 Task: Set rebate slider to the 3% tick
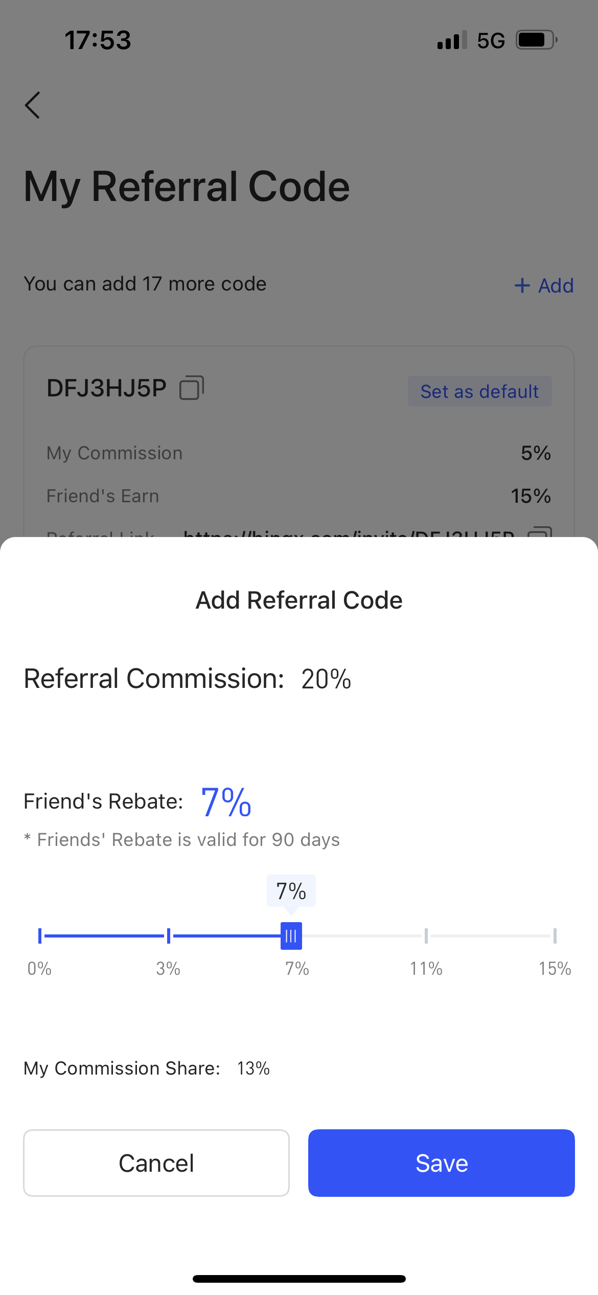(x=169, y=936)
